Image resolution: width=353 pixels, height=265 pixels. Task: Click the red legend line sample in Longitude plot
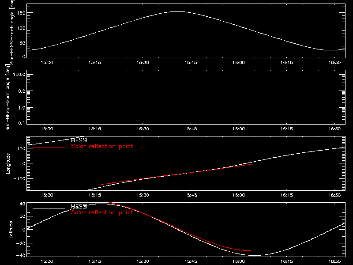tap(49, 148)
